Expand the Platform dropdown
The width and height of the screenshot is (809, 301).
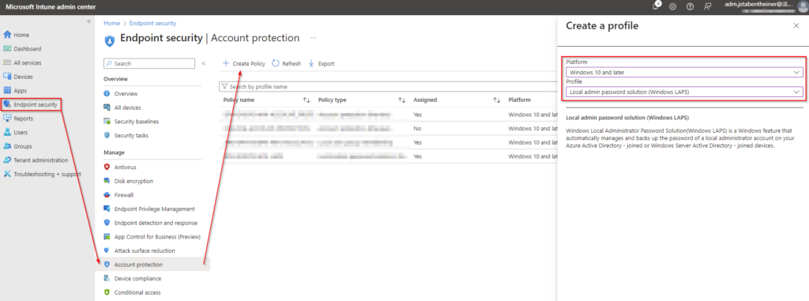[x=684, y=73]
